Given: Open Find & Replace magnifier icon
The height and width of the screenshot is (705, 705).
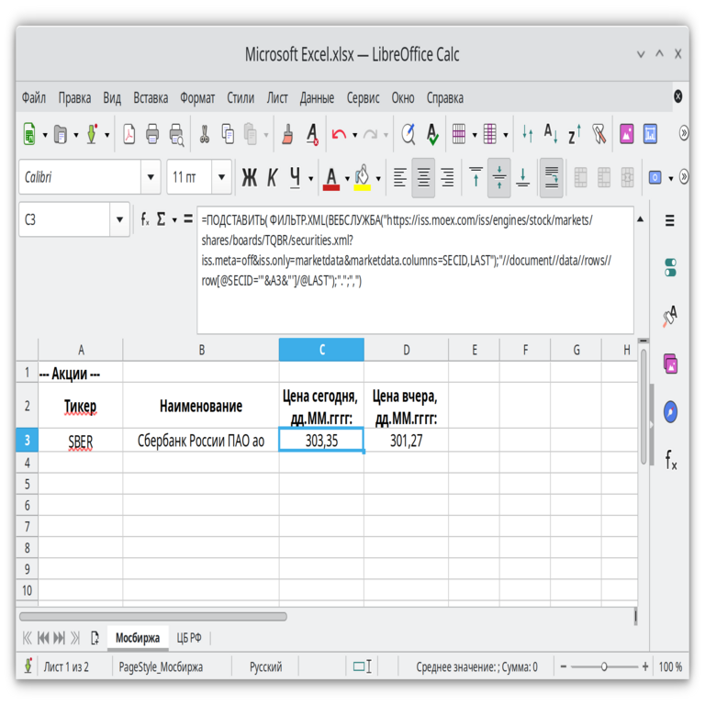Looking at the screenshot, I should point(408,134).
